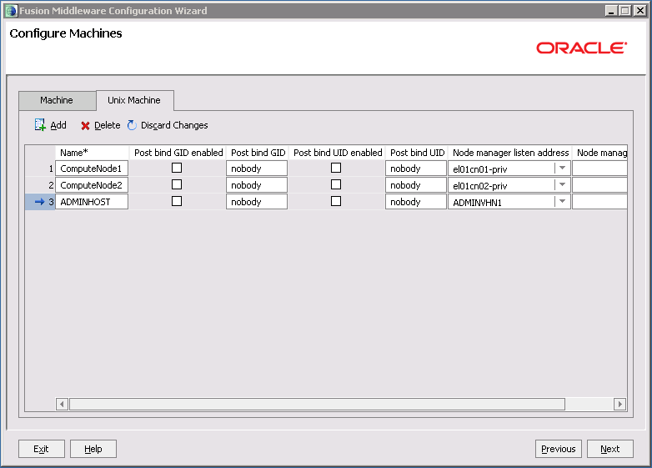Open Help for this wizard page

point(93,449)
